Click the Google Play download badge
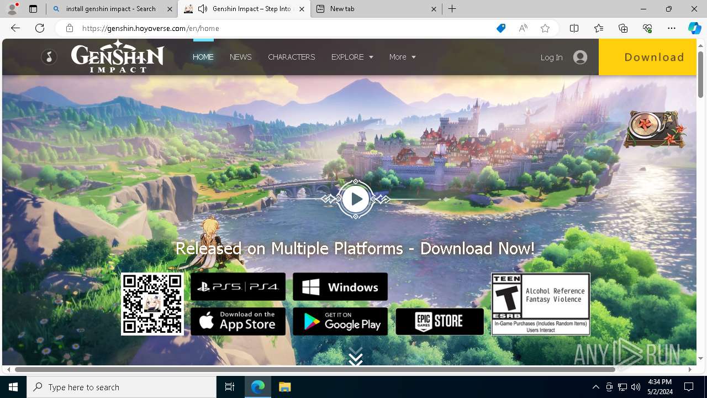707x398 pixels. pyautogui.click(x=340, y=321)
